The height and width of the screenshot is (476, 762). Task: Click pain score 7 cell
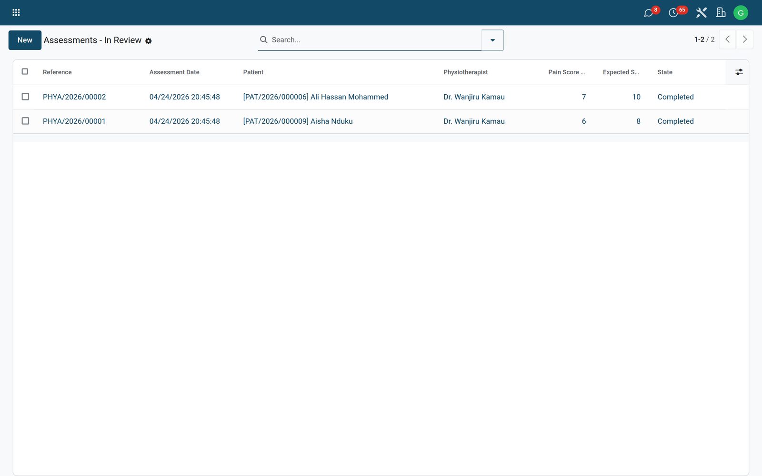coord(584,97)
